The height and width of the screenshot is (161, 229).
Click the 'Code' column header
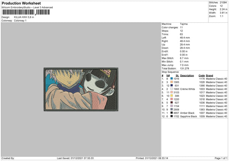pyautogui.click(x=202, y=76)
